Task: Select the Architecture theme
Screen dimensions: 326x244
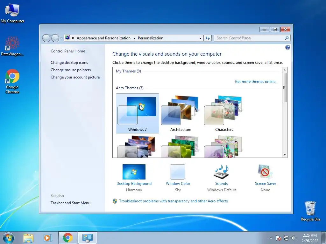Action: [181, 113]
